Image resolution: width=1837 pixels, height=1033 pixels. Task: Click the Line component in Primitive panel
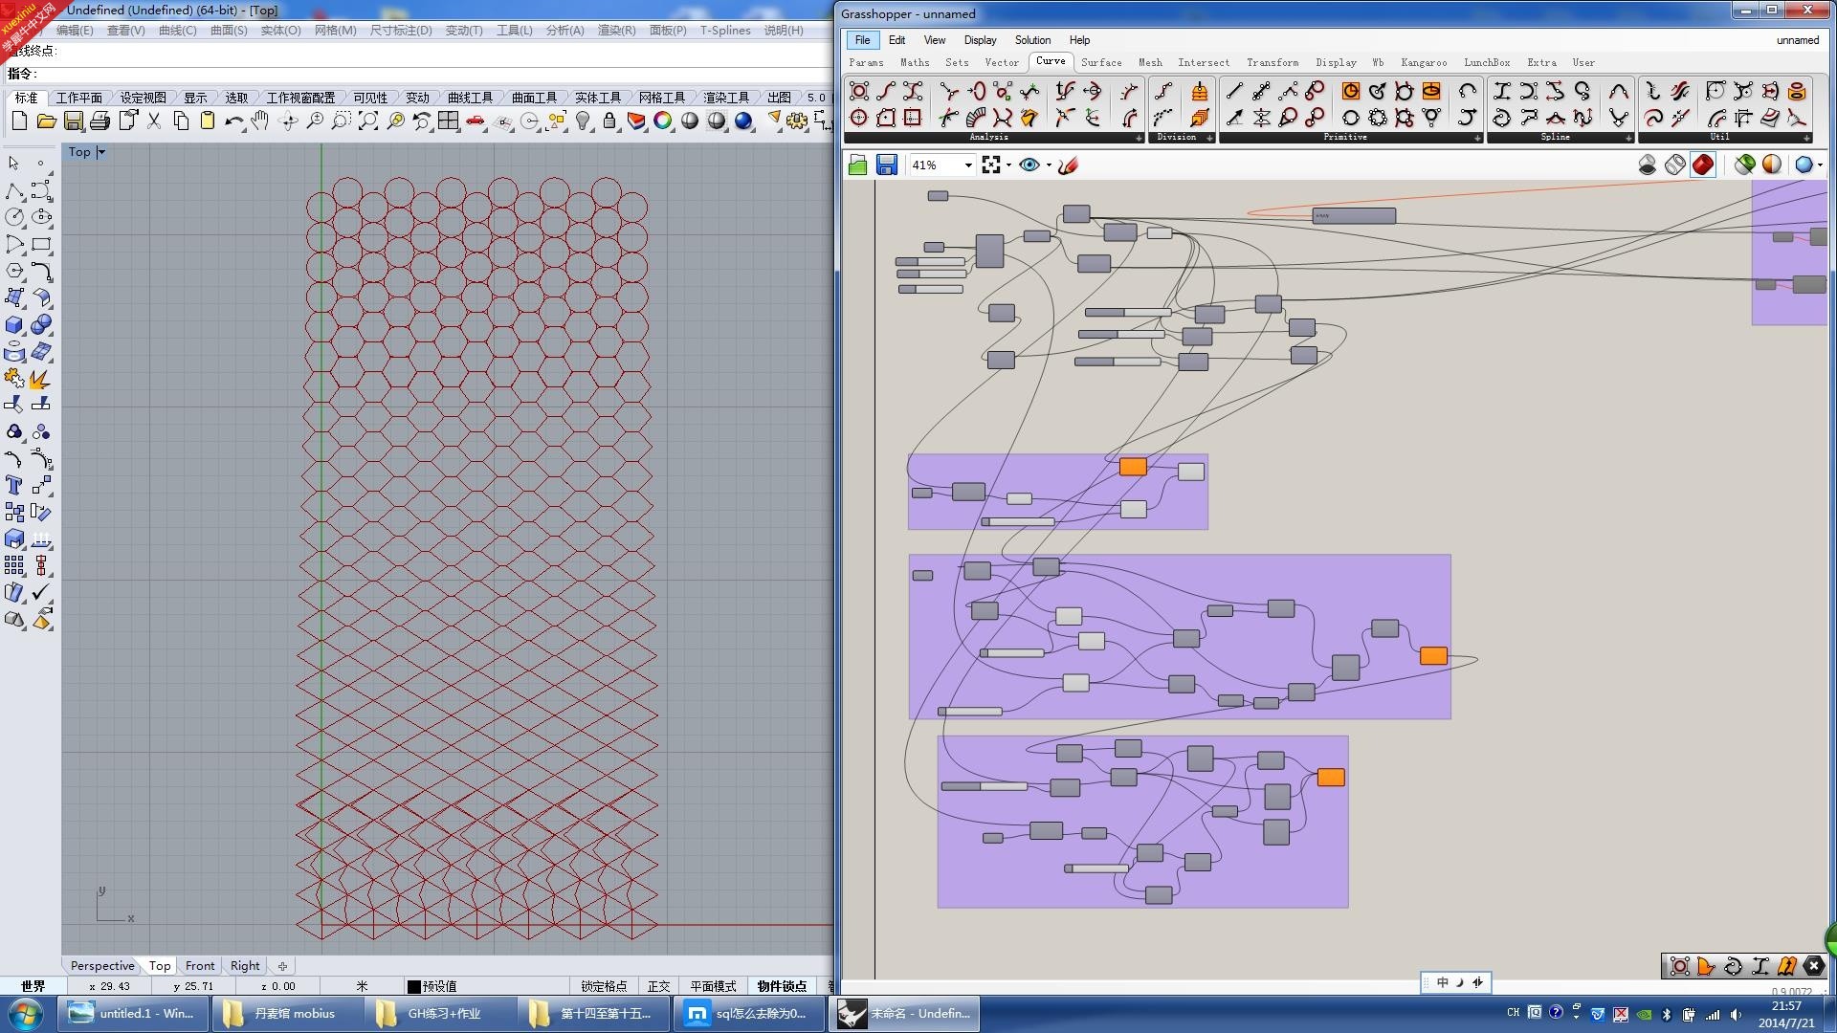point(1234,92)
